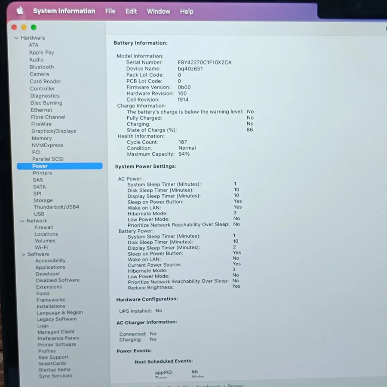This screenshot has width=387, height=387.
Task: Select Thunderbolt/USB4 in the sidebar
Action: click(x=56, y=207)
